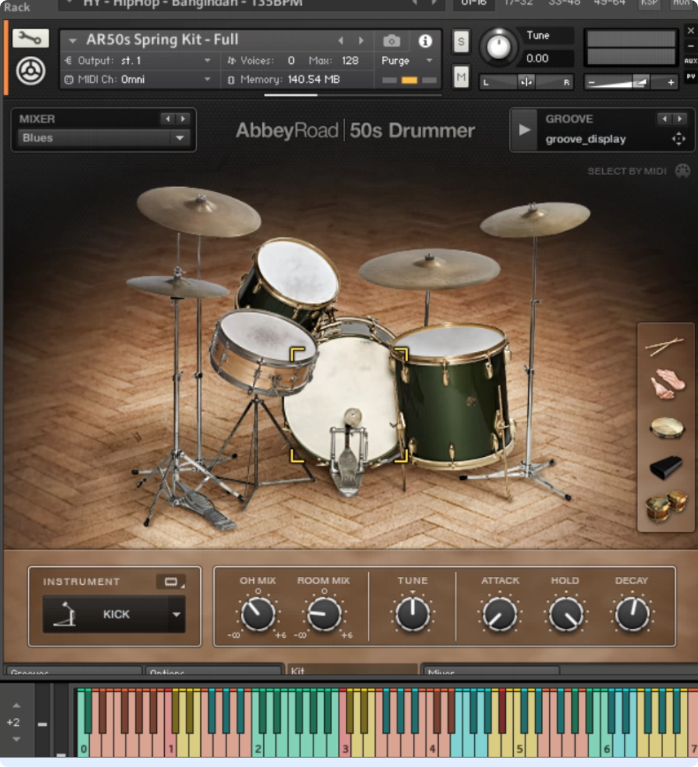Screen dimensions: 698x767
Task: Select the drumsticks percussion icon
Action: (x=665, y=346)
